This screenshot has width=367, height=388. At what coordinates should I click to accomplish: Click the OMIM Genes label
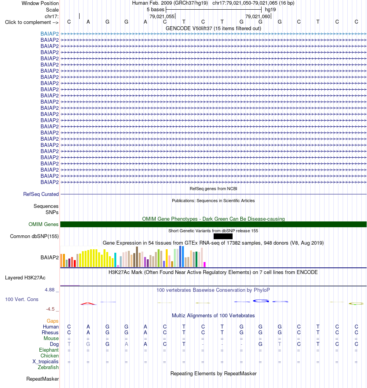(43, 224)
